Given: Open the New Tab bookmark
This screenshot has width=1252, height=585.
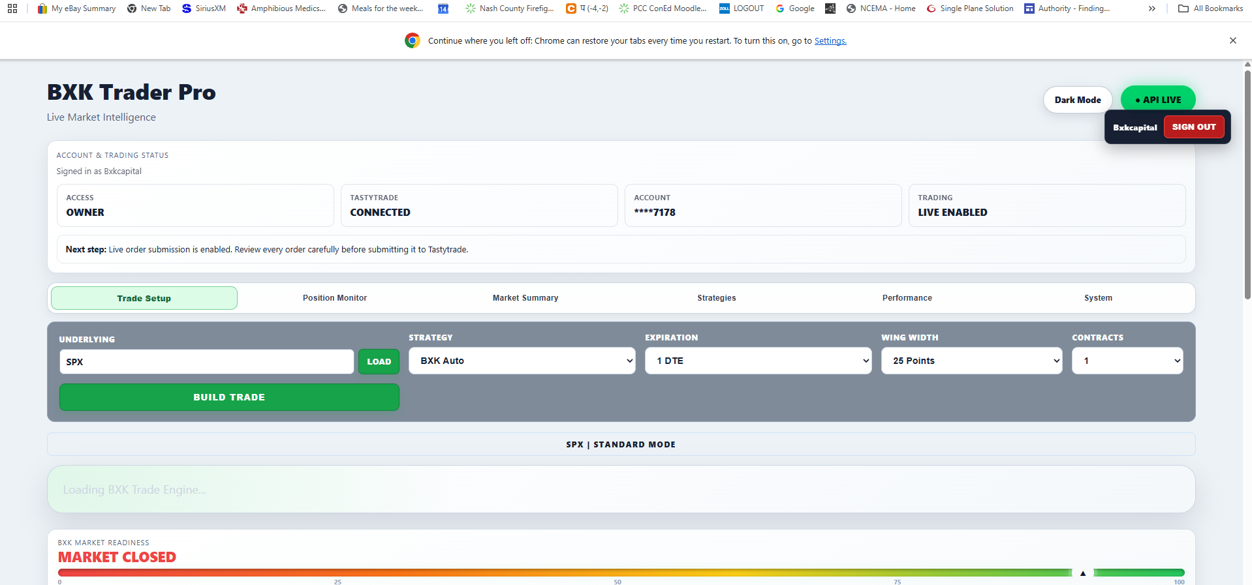Looking at the screenshot, I should click(149, 8).
